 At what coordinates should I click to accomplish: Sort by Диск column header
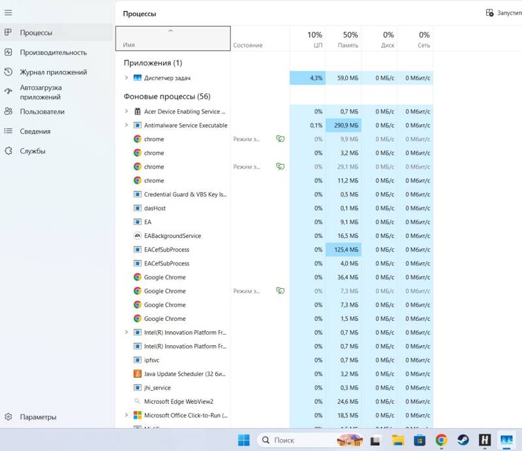[380, 39]
